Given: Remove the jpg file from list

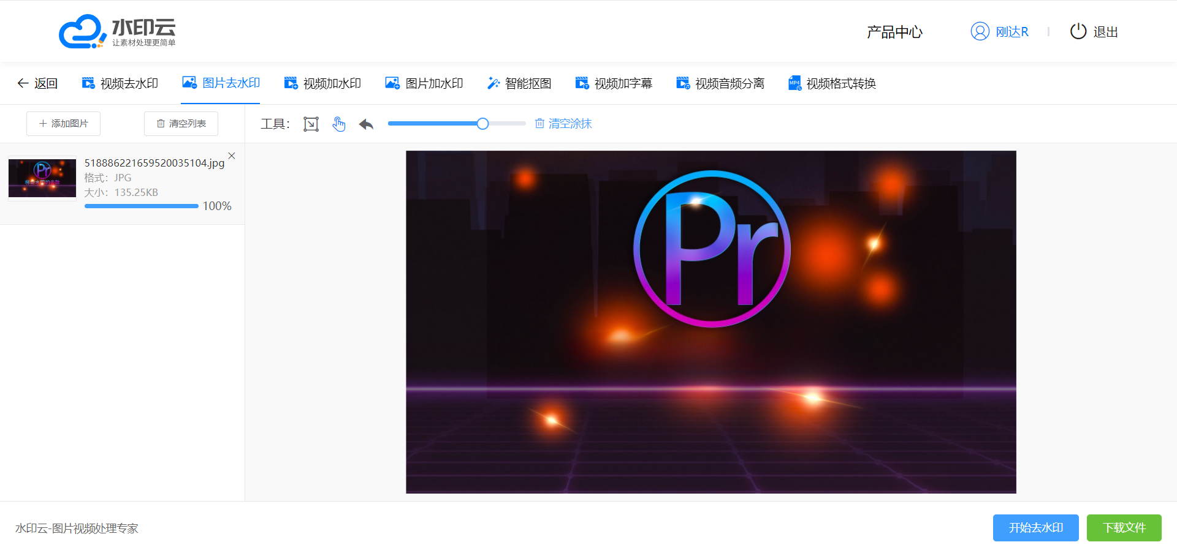Looking at the screenshot, I should [232, 156].
